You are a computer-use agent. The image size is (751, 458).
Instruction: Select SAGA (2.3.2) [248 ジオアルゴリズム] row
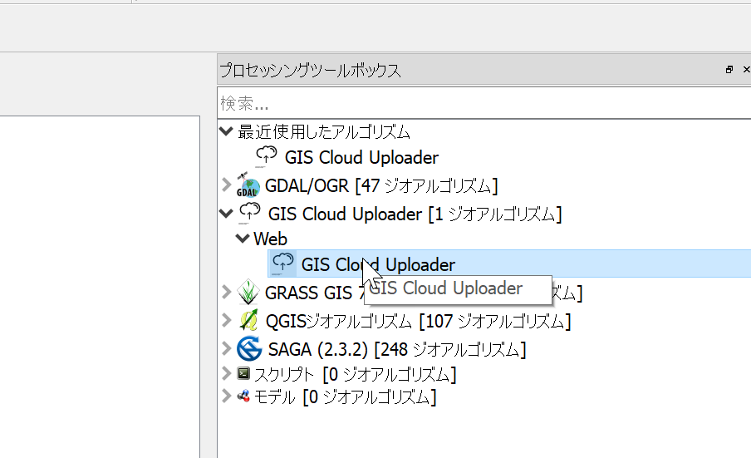397,349
